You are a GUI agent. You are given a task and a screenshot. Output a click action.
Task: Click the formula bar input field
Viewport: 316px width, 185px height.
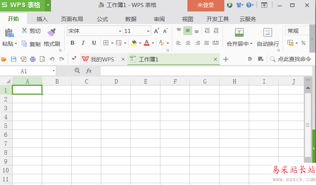point(200,71)
